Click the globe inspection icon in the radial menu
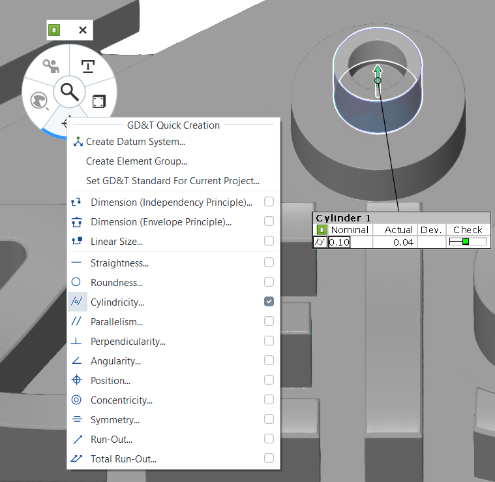The image size is (495, 482). 39,101
